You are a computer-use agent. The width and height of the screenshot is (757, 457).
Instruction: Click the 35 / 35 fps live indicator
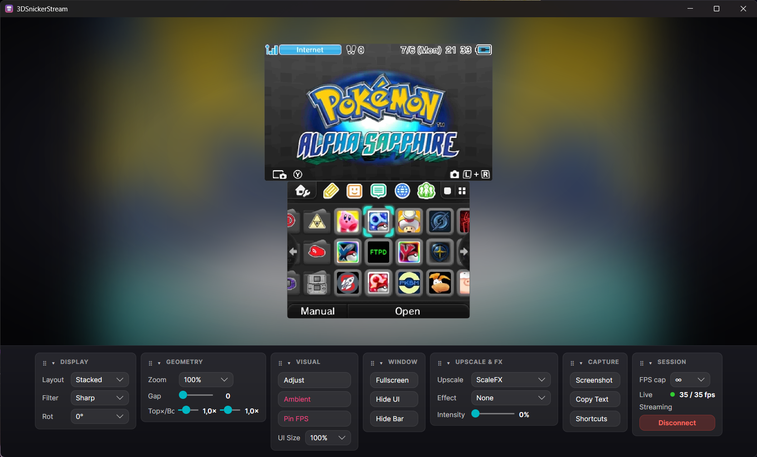[x=693, y=395]
